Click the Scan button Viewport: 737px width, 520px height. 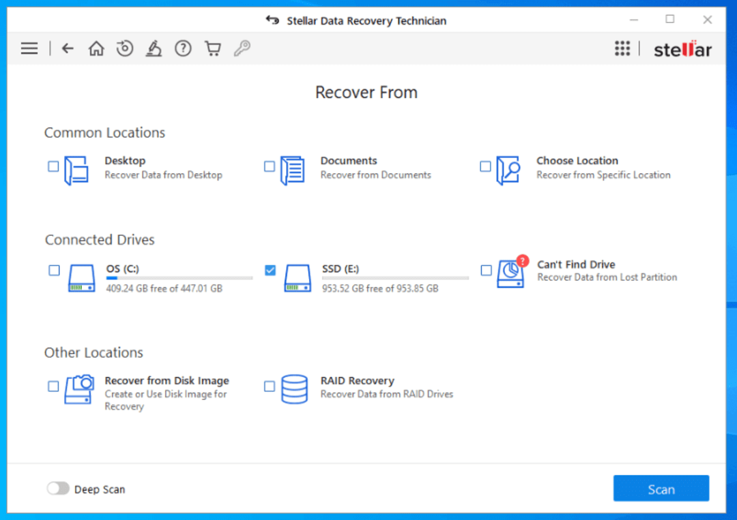661,489
